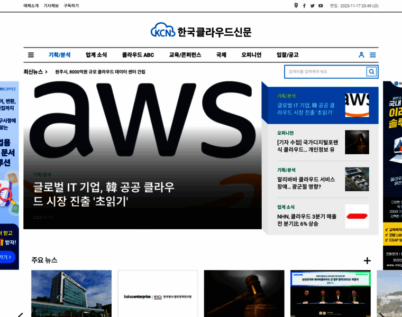Viewport: 402px width, 317px height.
Task: Open the Twitter icon in top bar
Action: coord(312,6)
